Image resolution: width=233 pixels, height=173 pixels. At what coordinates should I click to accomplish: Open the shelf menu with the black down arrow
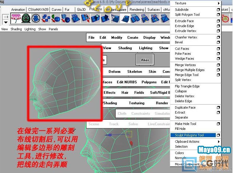click(6, 22)
